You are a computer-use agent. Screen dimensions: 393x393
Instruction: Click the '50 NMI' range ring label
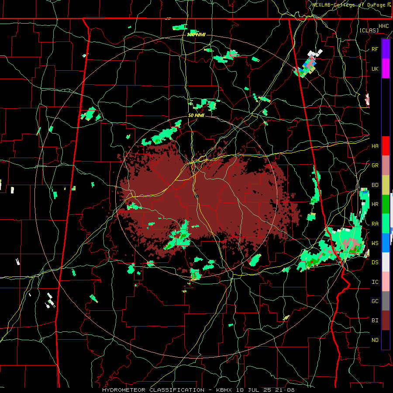[196, 115]
